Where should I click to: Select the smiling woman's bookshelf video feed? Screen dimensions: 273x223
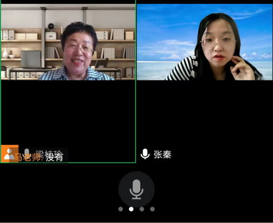click(x=68, y=42)
